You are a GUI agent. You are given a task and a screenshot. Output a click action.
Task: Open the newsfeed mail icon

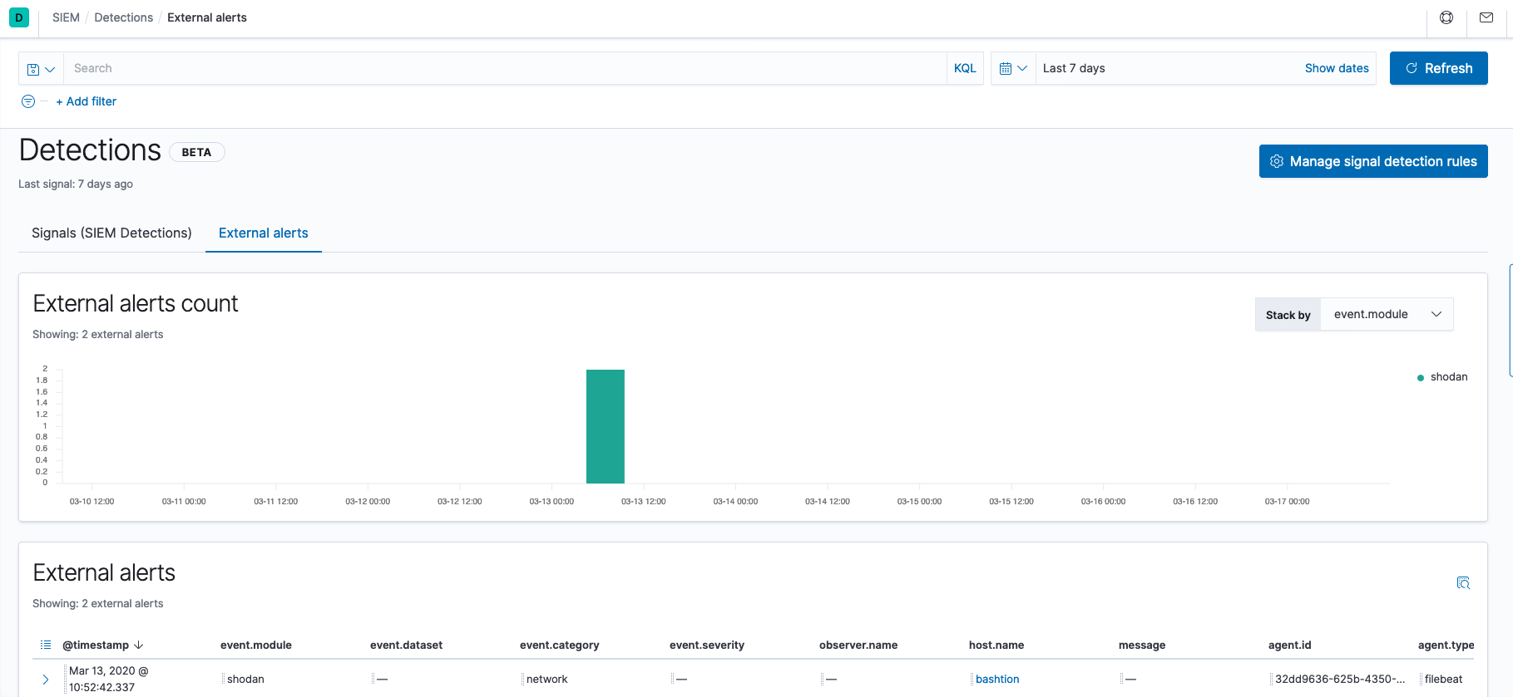click(1486, 17)
